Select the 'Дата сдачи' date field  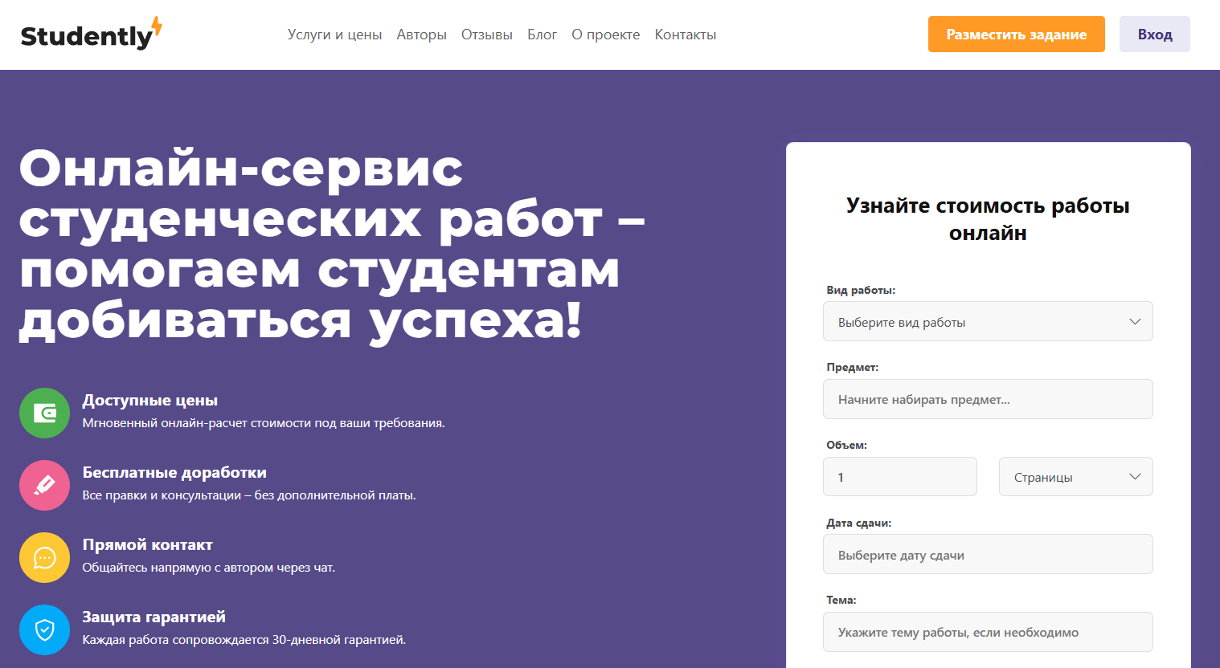coord(987,555)
